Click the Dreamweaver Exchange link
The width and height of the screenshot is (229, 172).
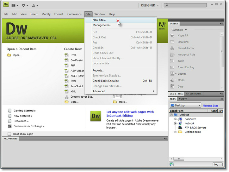pyautogui.click(x=29, y=126)
